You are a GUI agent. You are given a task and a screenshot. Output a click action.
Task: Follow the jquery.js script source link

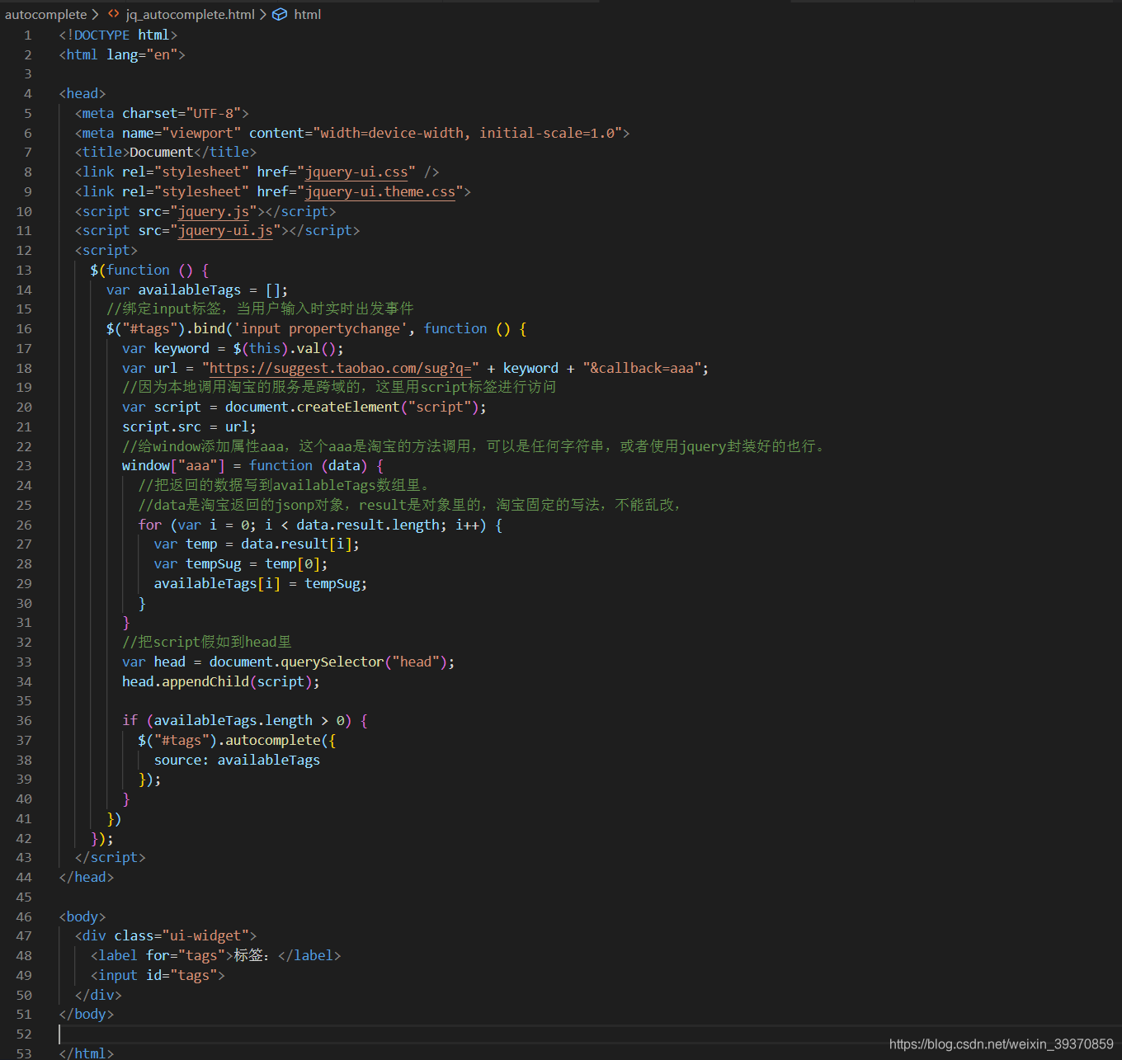point(214,211)
